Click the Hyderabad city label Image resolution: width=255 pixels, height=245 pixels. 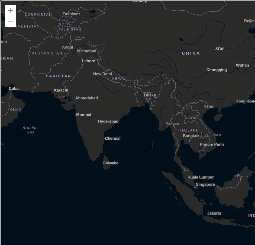(x=108, y=121)
